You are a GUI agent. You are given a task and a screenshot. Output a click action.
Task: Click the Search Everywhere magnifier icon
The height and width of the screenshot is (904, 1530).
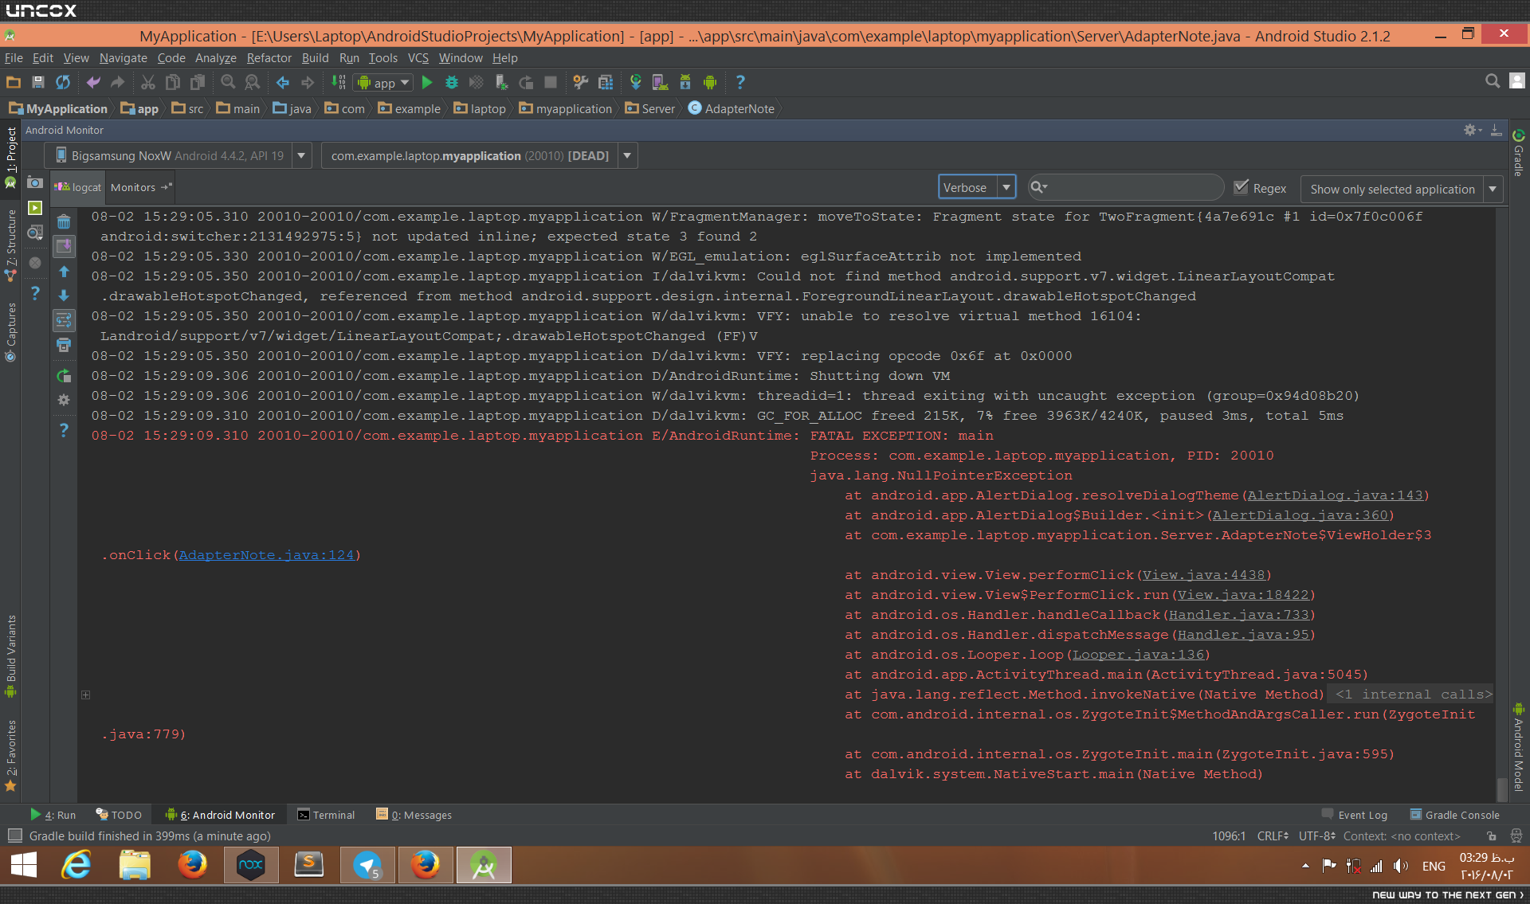click(x=1493, y=81)
